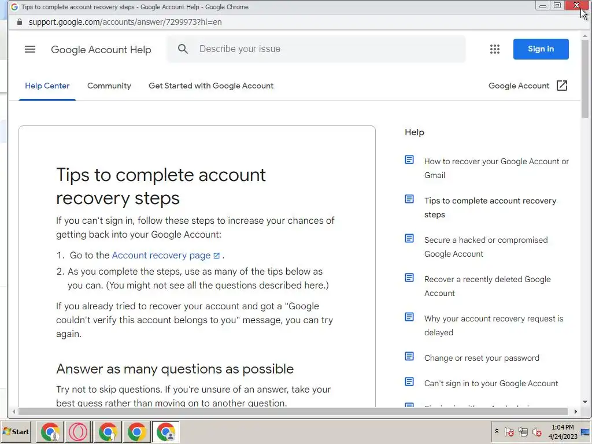Click the horizontal scrollbar left arrow
This screenshot has width=592, height=444.
tap(14, 412)
